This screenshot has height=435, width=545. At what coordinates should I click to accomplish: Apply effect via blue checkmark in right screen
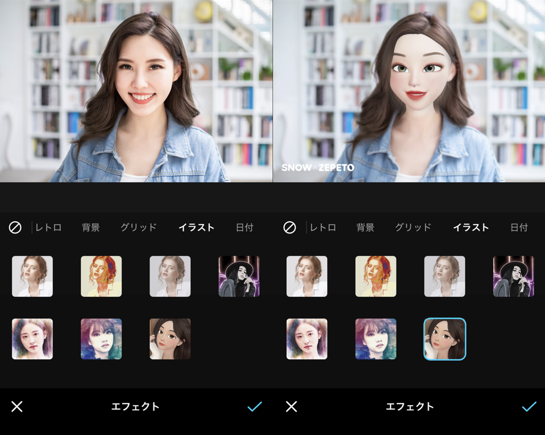pyautogui.click(x=529, y=407)
